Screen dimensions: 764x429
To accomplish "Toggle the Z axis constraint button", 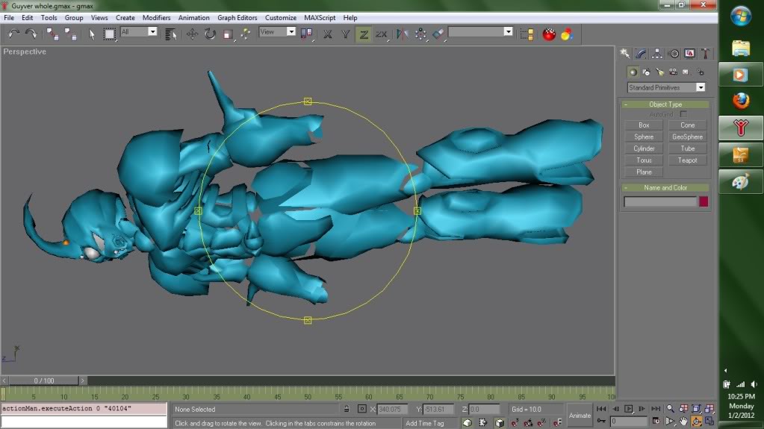I will tap(363, 34).
